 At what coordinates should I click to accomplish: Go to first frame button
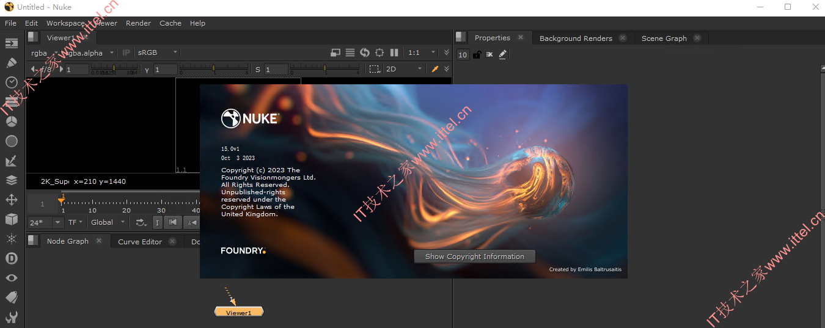coord(173,222)
